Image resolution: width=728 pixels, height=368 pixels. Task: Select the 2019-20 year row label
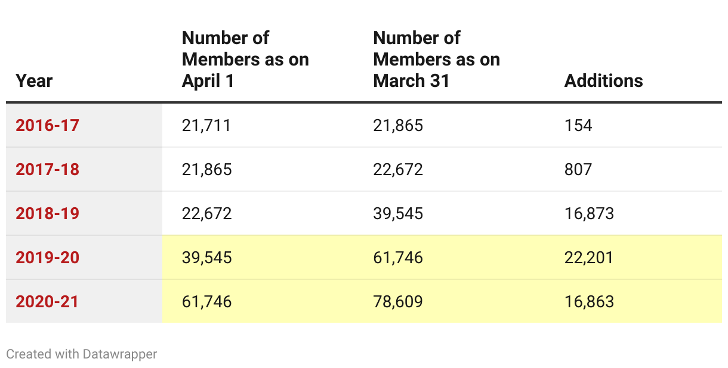[47, 258]
